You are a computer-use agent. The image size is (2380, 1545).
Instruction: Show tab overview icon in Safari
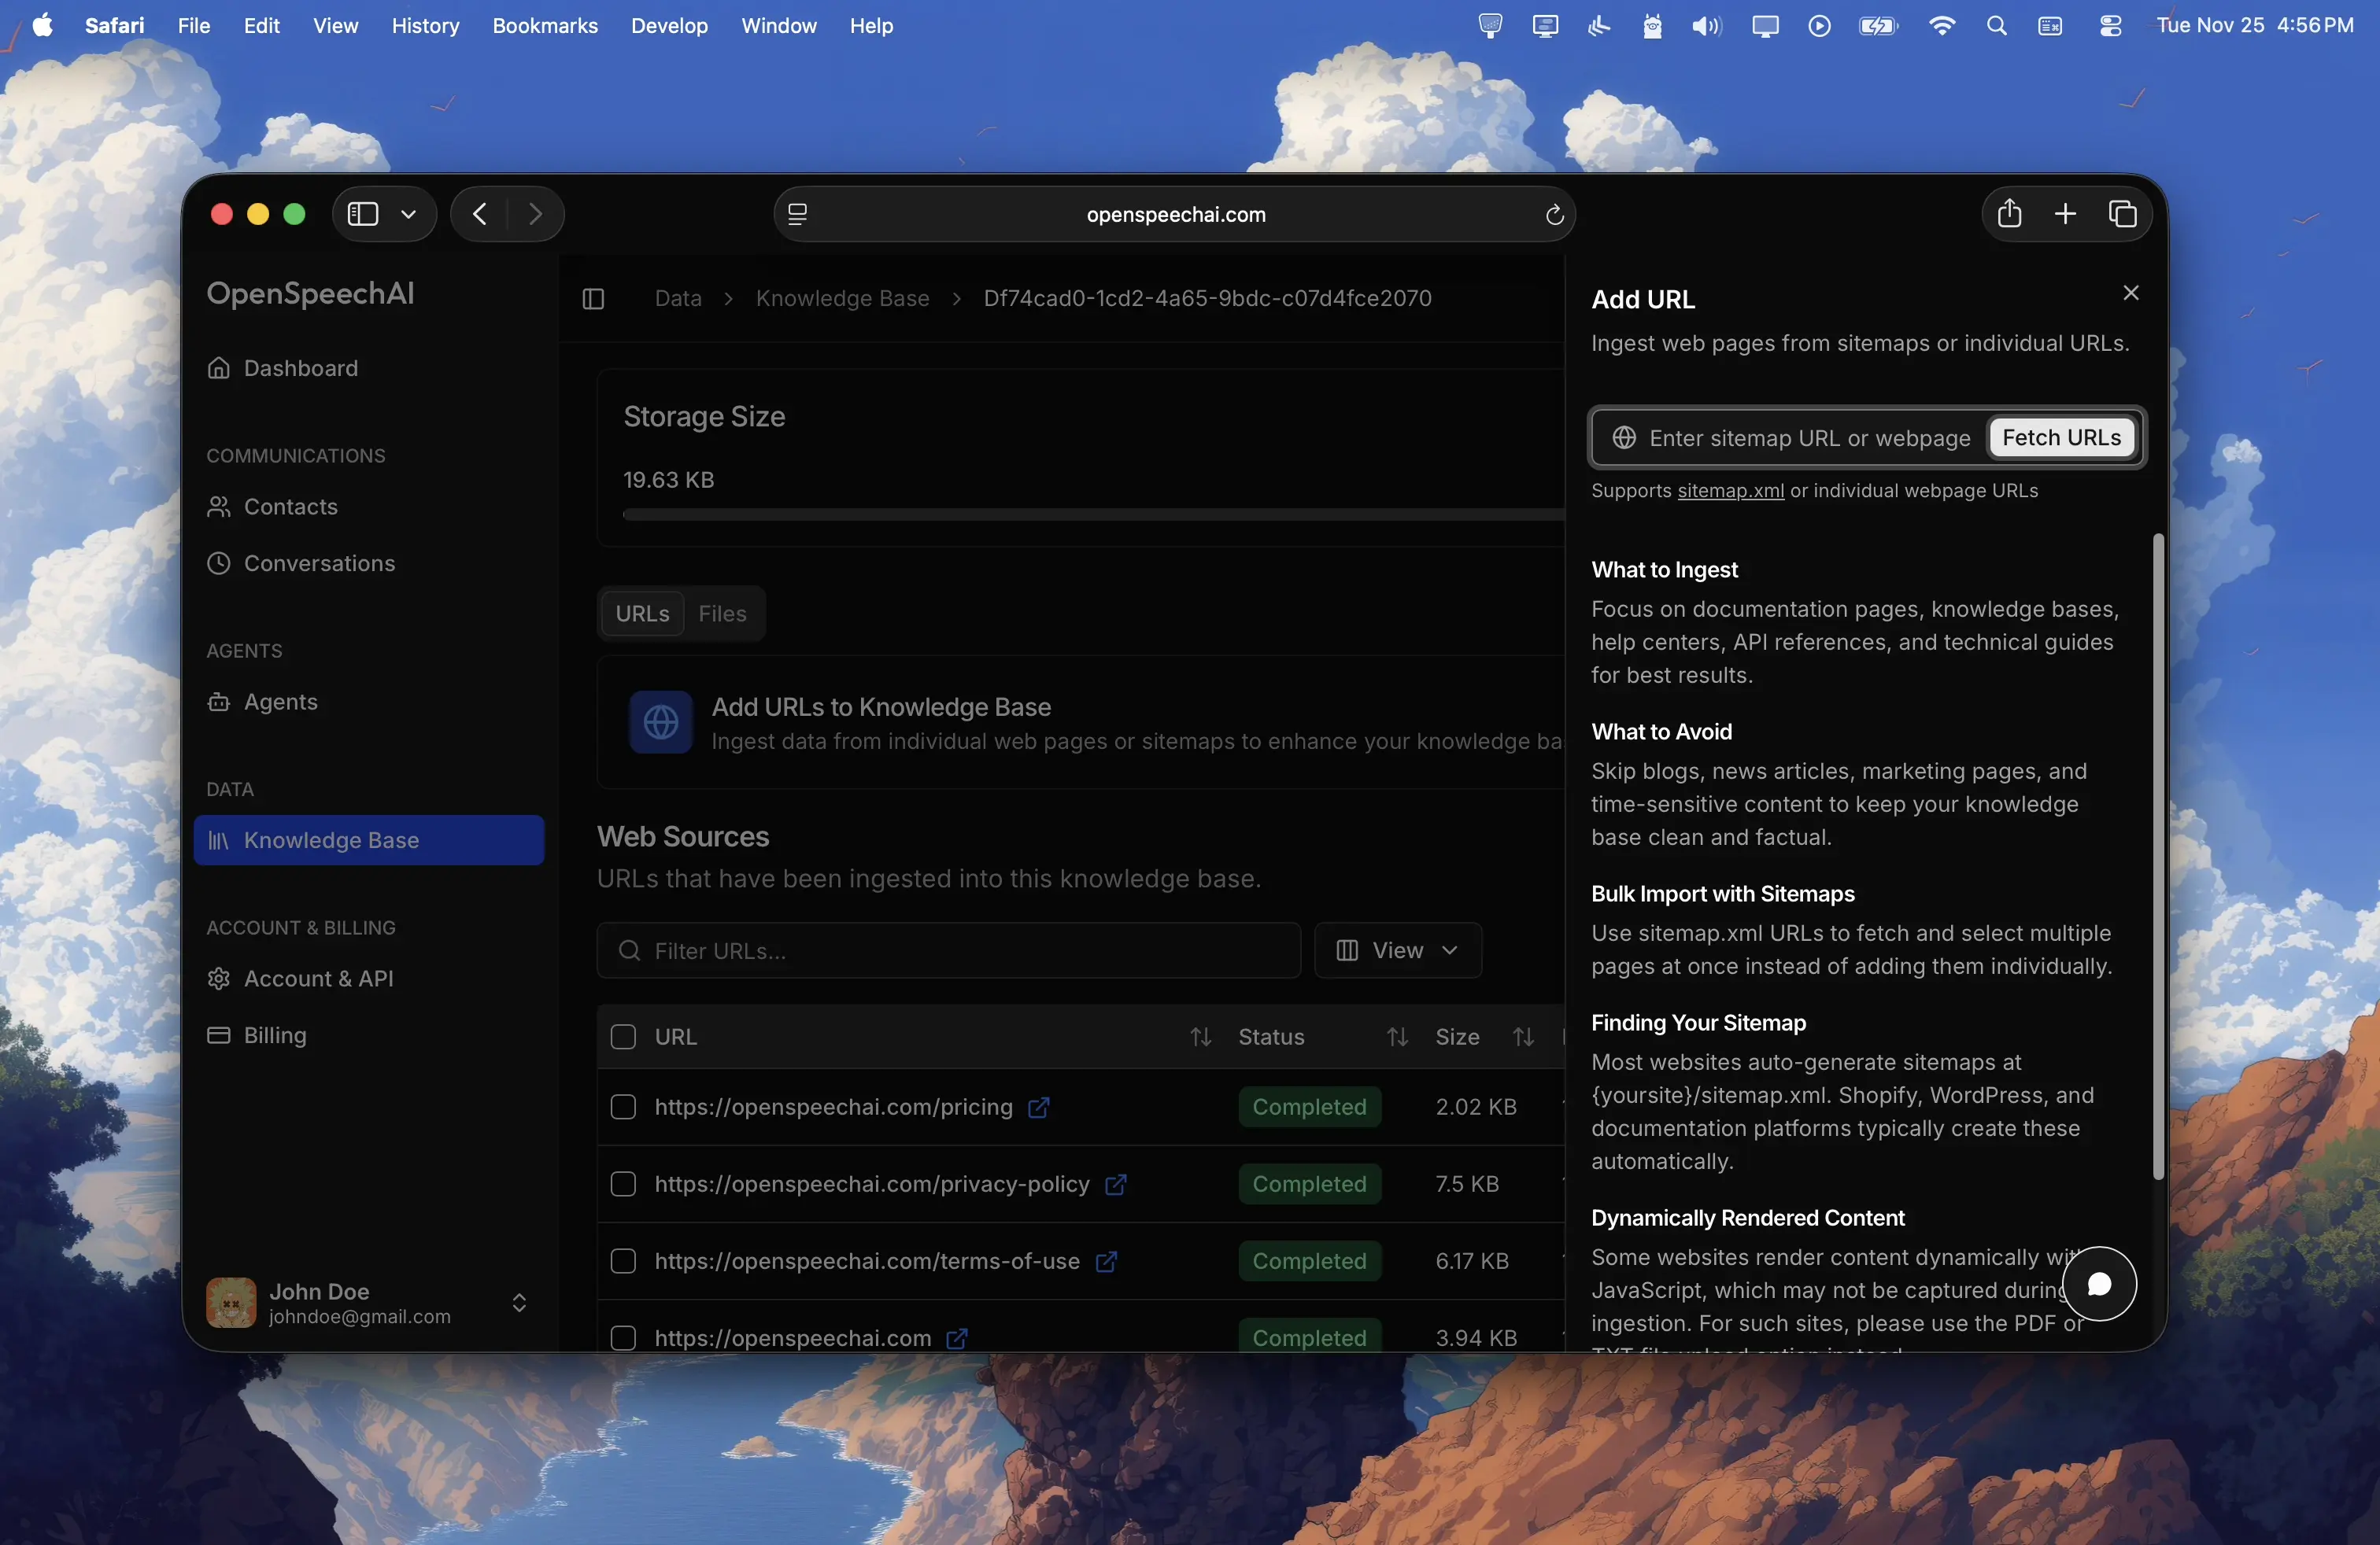tap(2122, 214)
